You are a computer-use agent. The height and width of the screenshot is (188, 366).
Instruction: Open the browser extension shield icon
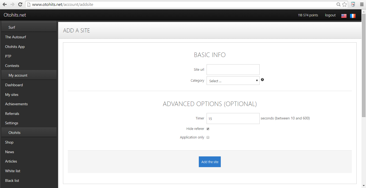tap(353, 4)
